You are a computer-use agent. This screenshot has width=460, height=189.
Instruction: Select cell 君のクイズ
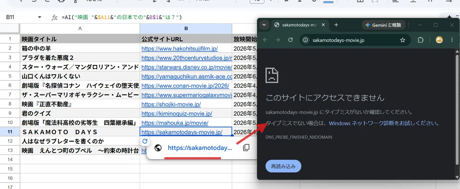point(80,114)
